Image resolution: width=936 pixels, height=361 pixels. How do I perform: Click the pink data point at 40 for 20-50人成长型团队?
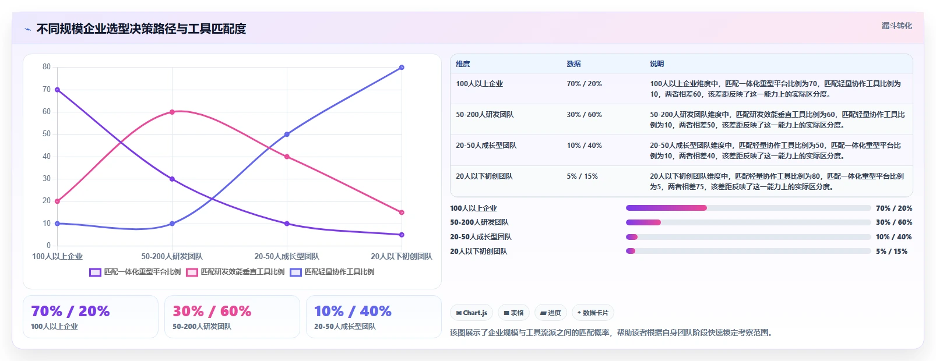tap(287, 157)
